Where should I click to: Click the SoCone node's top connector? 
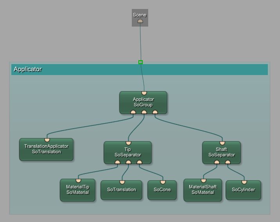click(x=163, y=182)
